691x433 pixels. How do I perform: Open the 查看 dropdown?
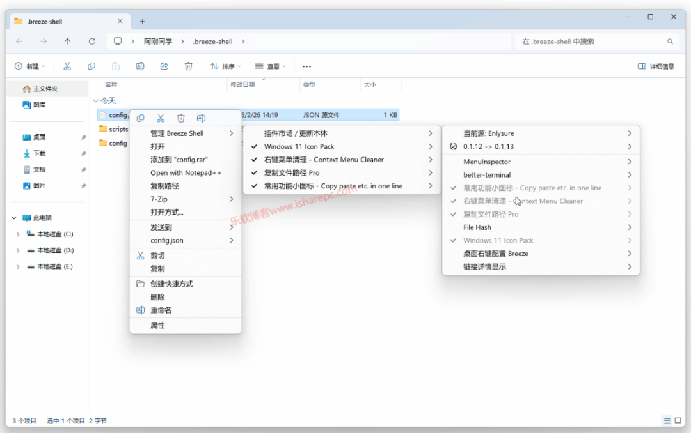point(271,66)
